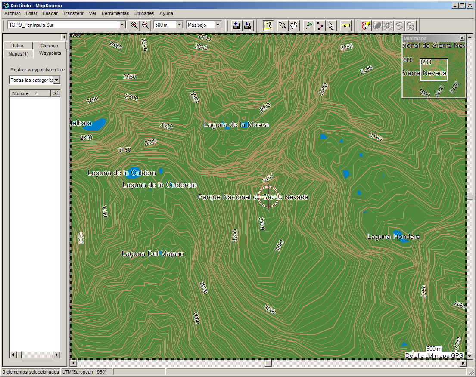The image size is (476, 377).
Task: Collapse the left panel with arrow button
Action: point(64,37)
